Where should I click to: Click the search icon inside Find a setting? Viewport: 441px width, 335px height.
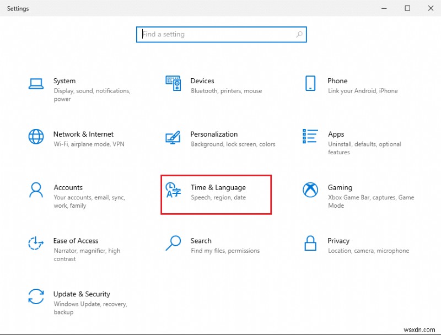point(299,34)
